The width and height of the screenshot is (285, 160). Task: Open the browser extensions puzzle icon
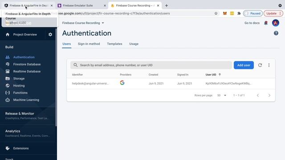239,13
